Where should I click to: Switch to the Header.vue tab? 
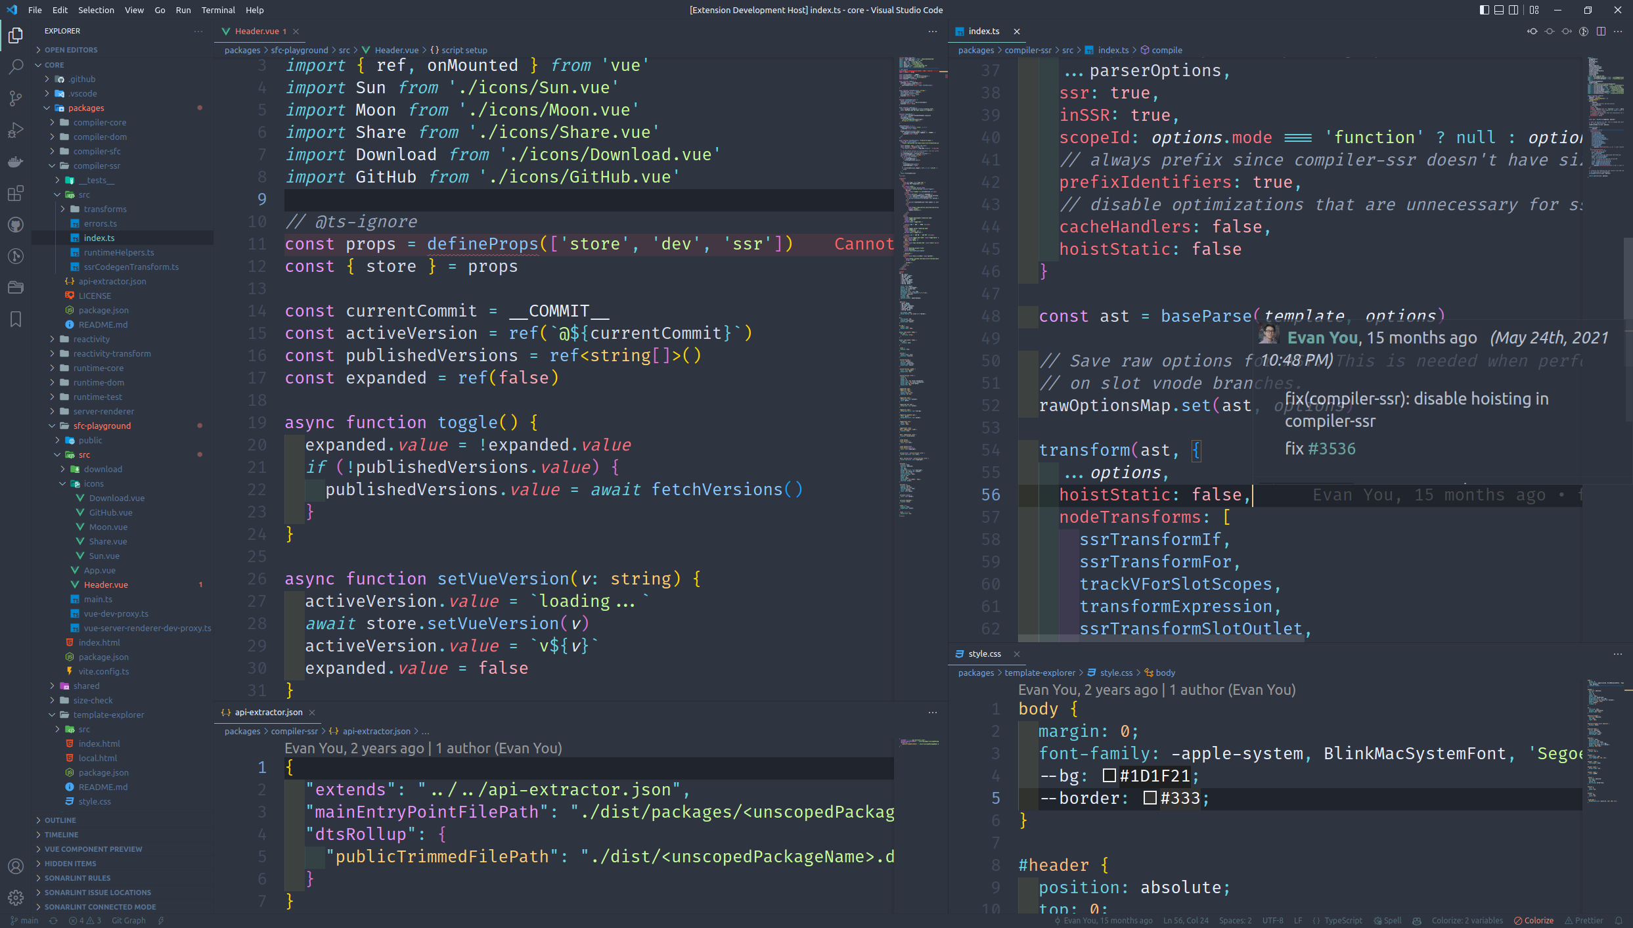tap(256, 31)
